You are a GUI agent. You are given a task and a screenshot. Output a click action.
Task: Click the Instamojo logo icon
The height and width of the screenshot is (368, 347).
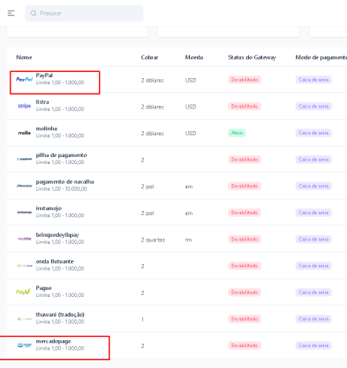[24, 213]
